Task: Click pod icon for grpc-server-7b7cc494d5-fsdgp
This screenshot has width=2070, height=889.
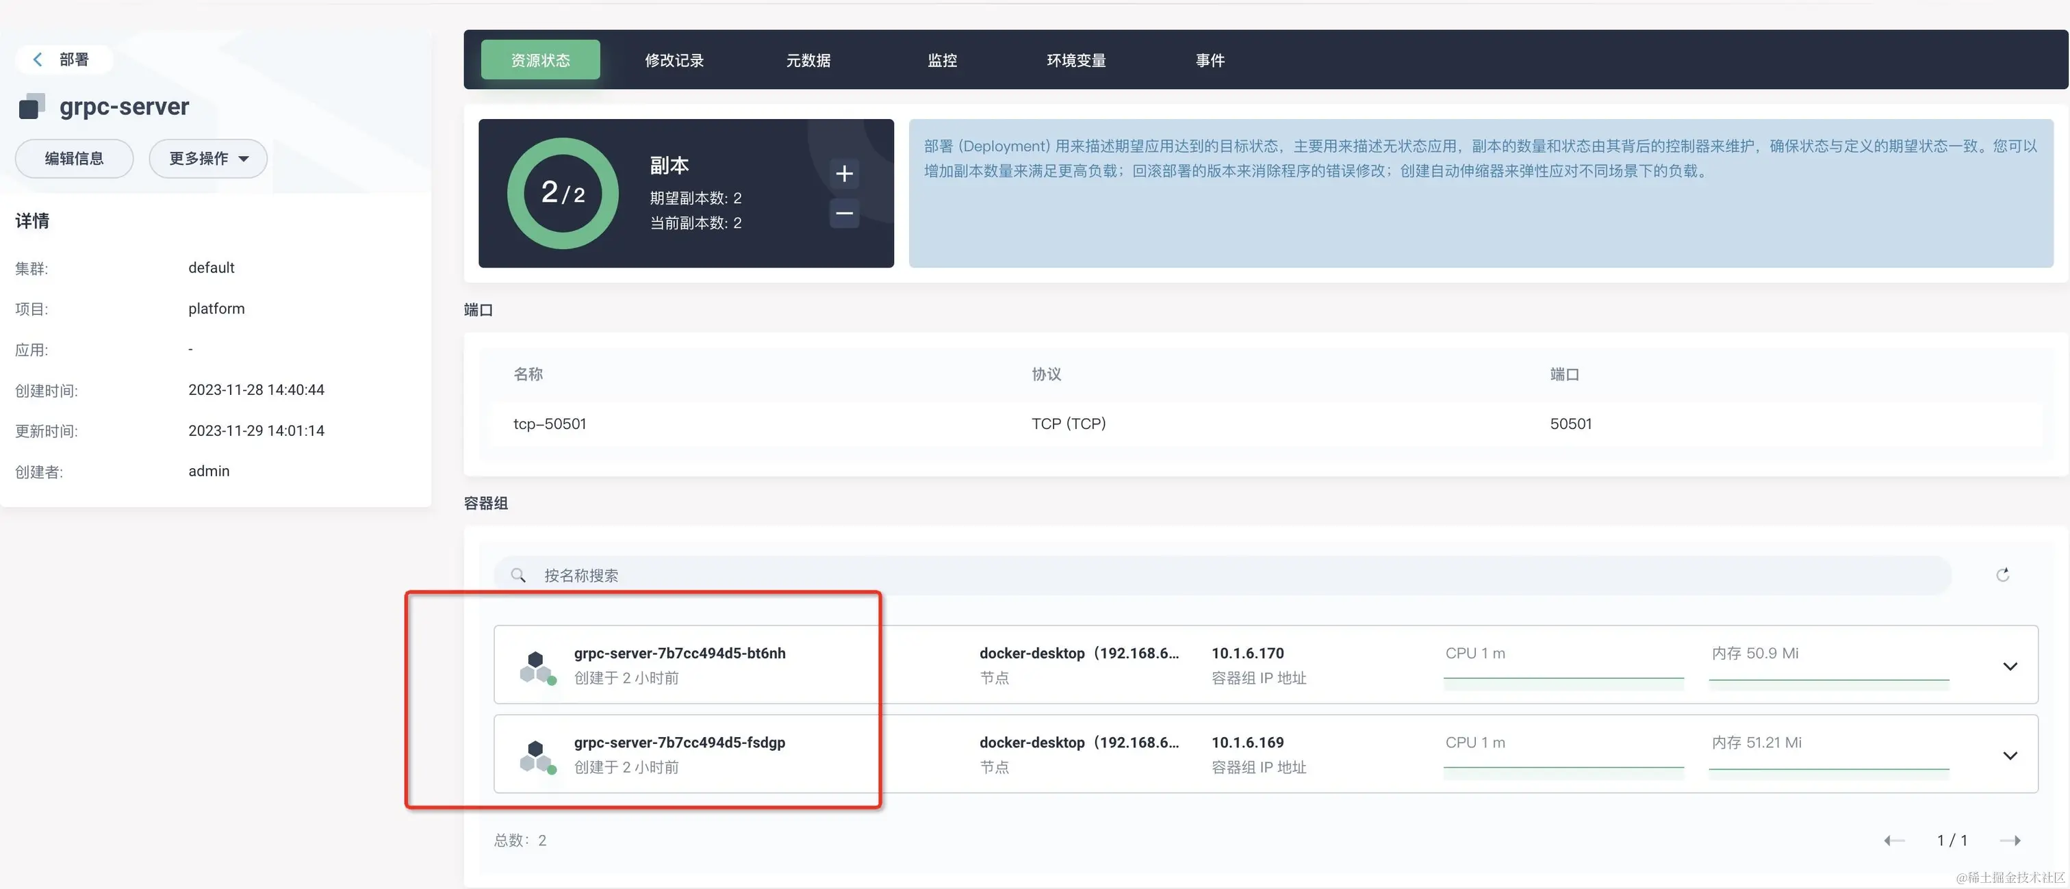Action: click(537, 756)
